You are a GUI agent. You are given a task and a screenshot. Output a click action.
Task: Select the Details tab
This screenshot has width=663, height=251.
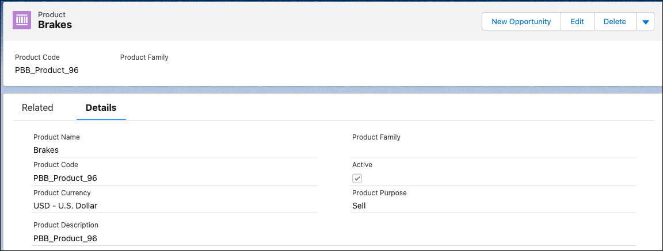(101, 107)
